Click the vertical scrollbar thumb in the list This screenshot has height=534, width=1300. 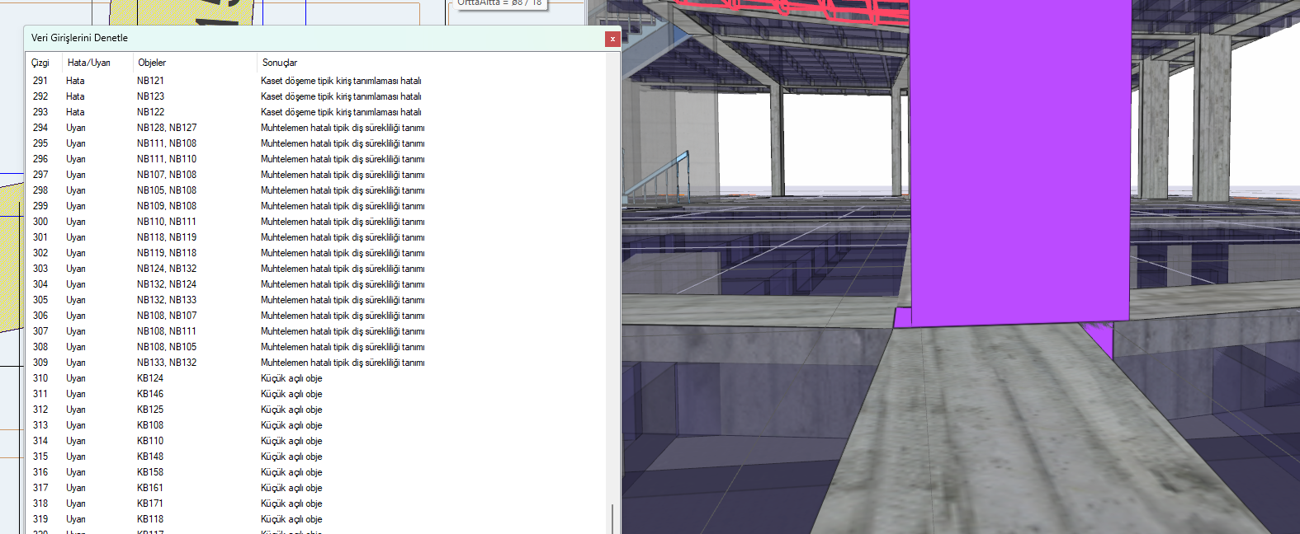(x=612, y=519)
